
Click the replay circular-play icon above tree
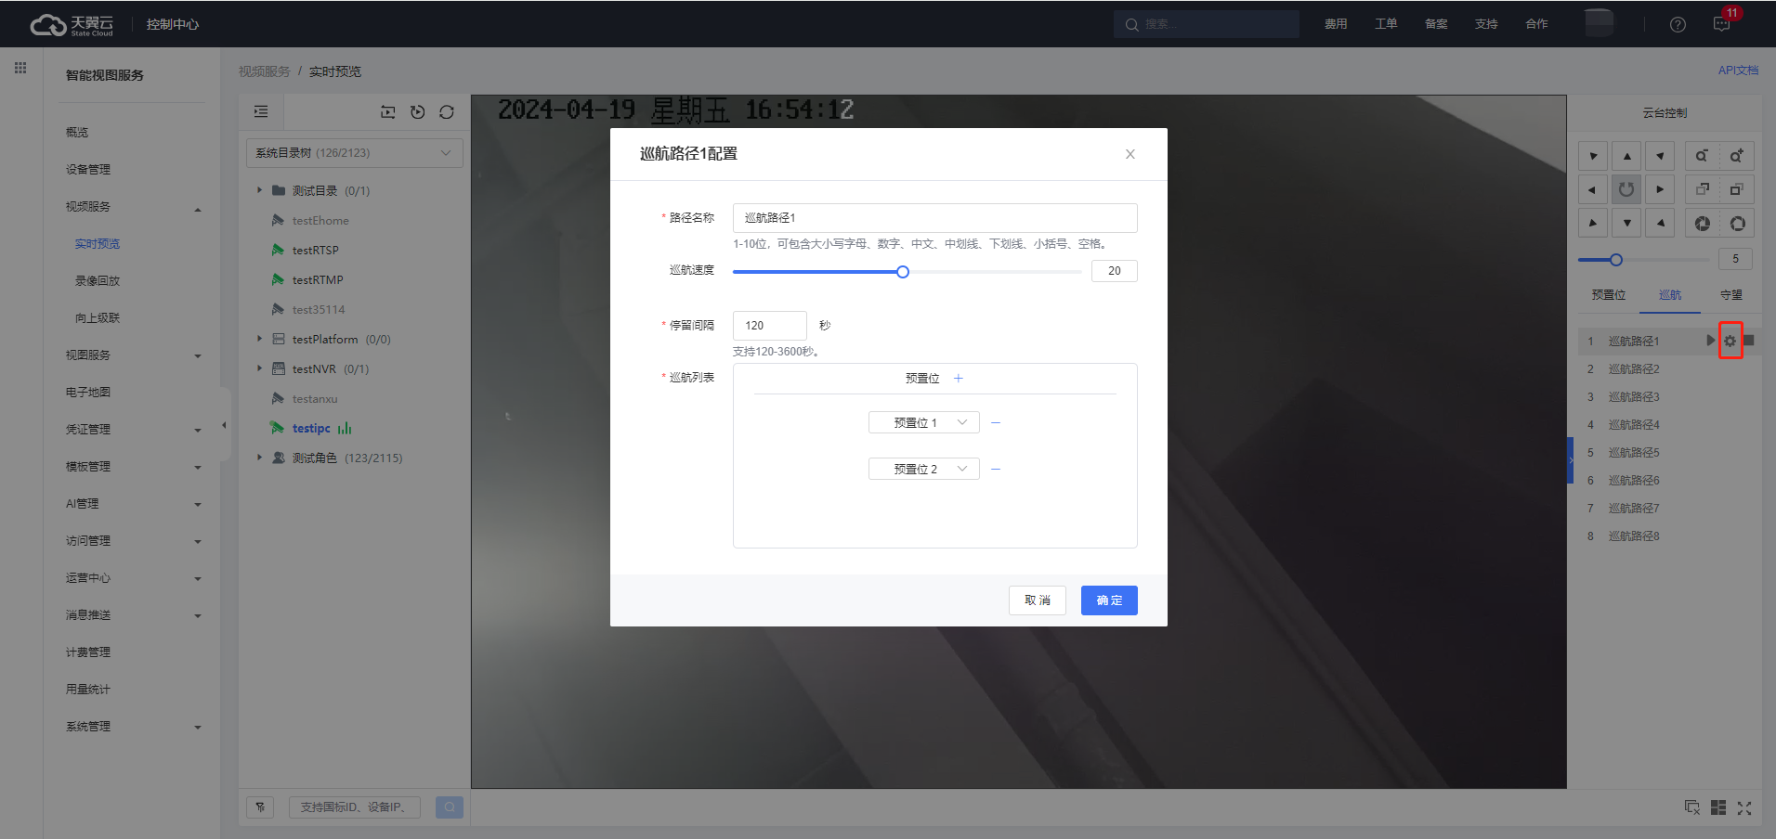[x=418, y=111]
